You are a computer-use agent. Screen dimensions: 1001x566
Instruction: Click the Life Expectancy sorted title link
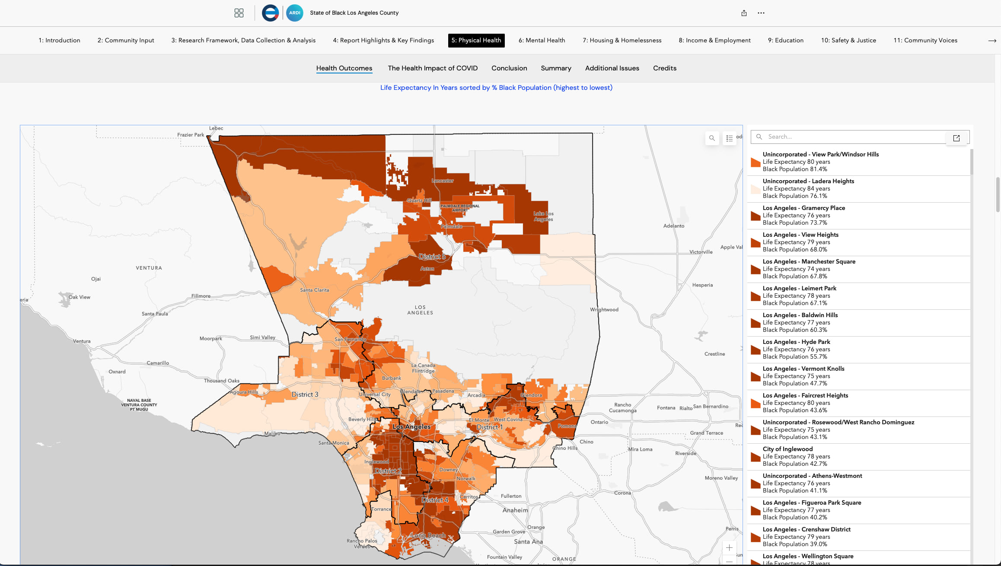click(496, 88)
